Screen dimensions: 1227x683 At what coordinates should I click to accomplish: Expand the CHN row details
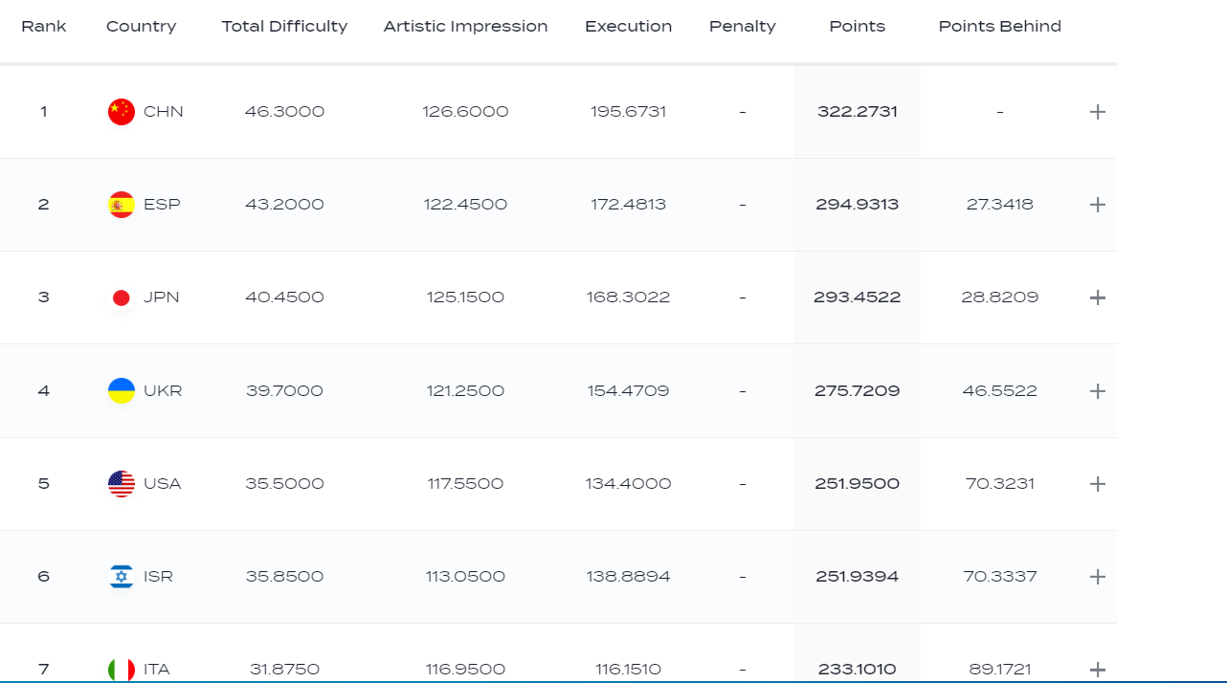coord(1098,112)
